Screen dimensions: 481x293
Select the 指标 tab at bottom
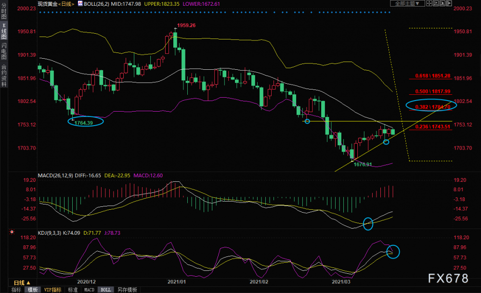16,290
